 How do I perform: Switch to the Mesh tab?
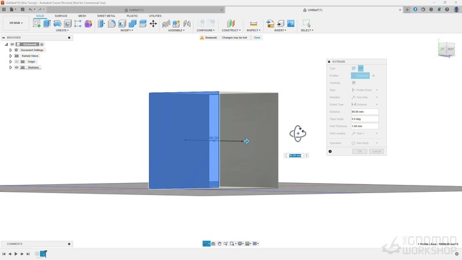82,16
